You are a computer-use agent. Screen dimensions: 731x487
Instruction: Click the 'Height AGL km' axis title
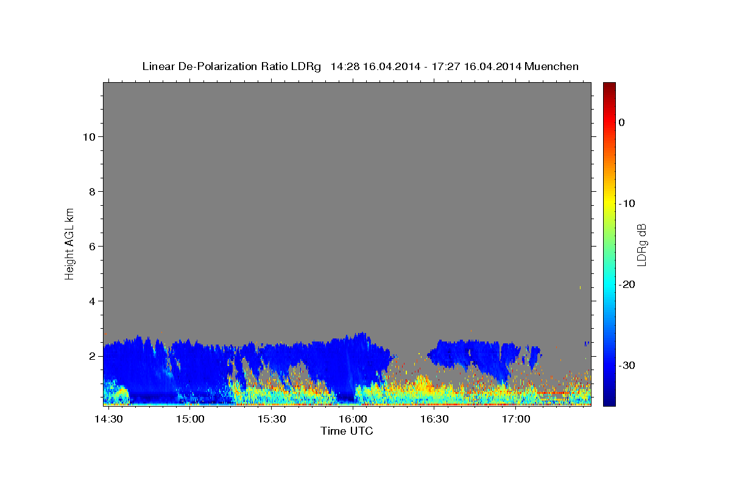click(69, 243)
